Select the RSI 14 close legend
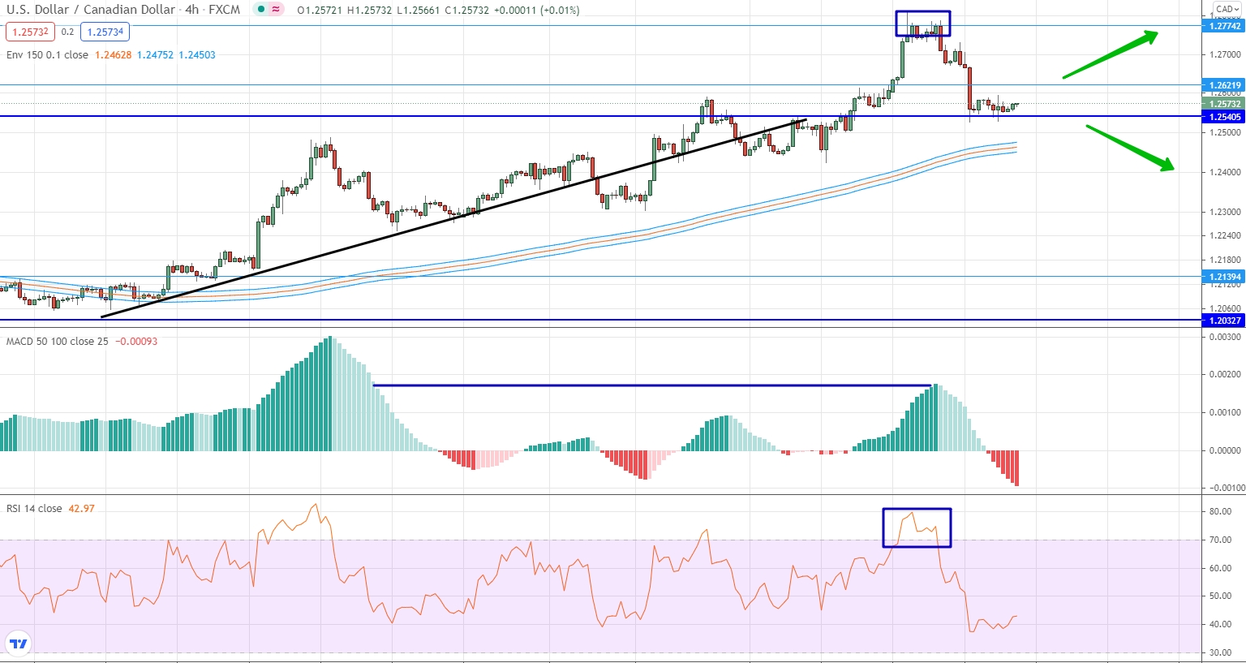The height and width of the screenshot is (663, 1246). (34, 509)
